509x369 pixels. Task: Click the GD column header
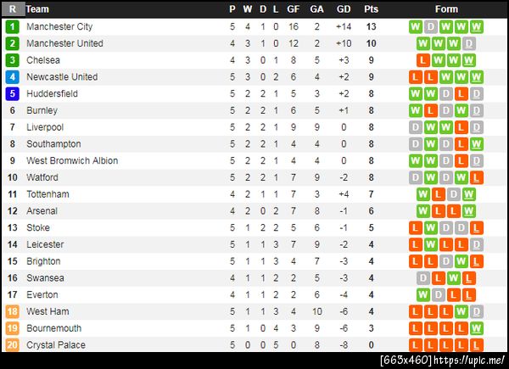click(x=344, y=9)
